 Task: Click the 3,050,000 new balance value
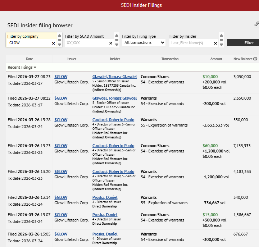click(x=242, y=77)
